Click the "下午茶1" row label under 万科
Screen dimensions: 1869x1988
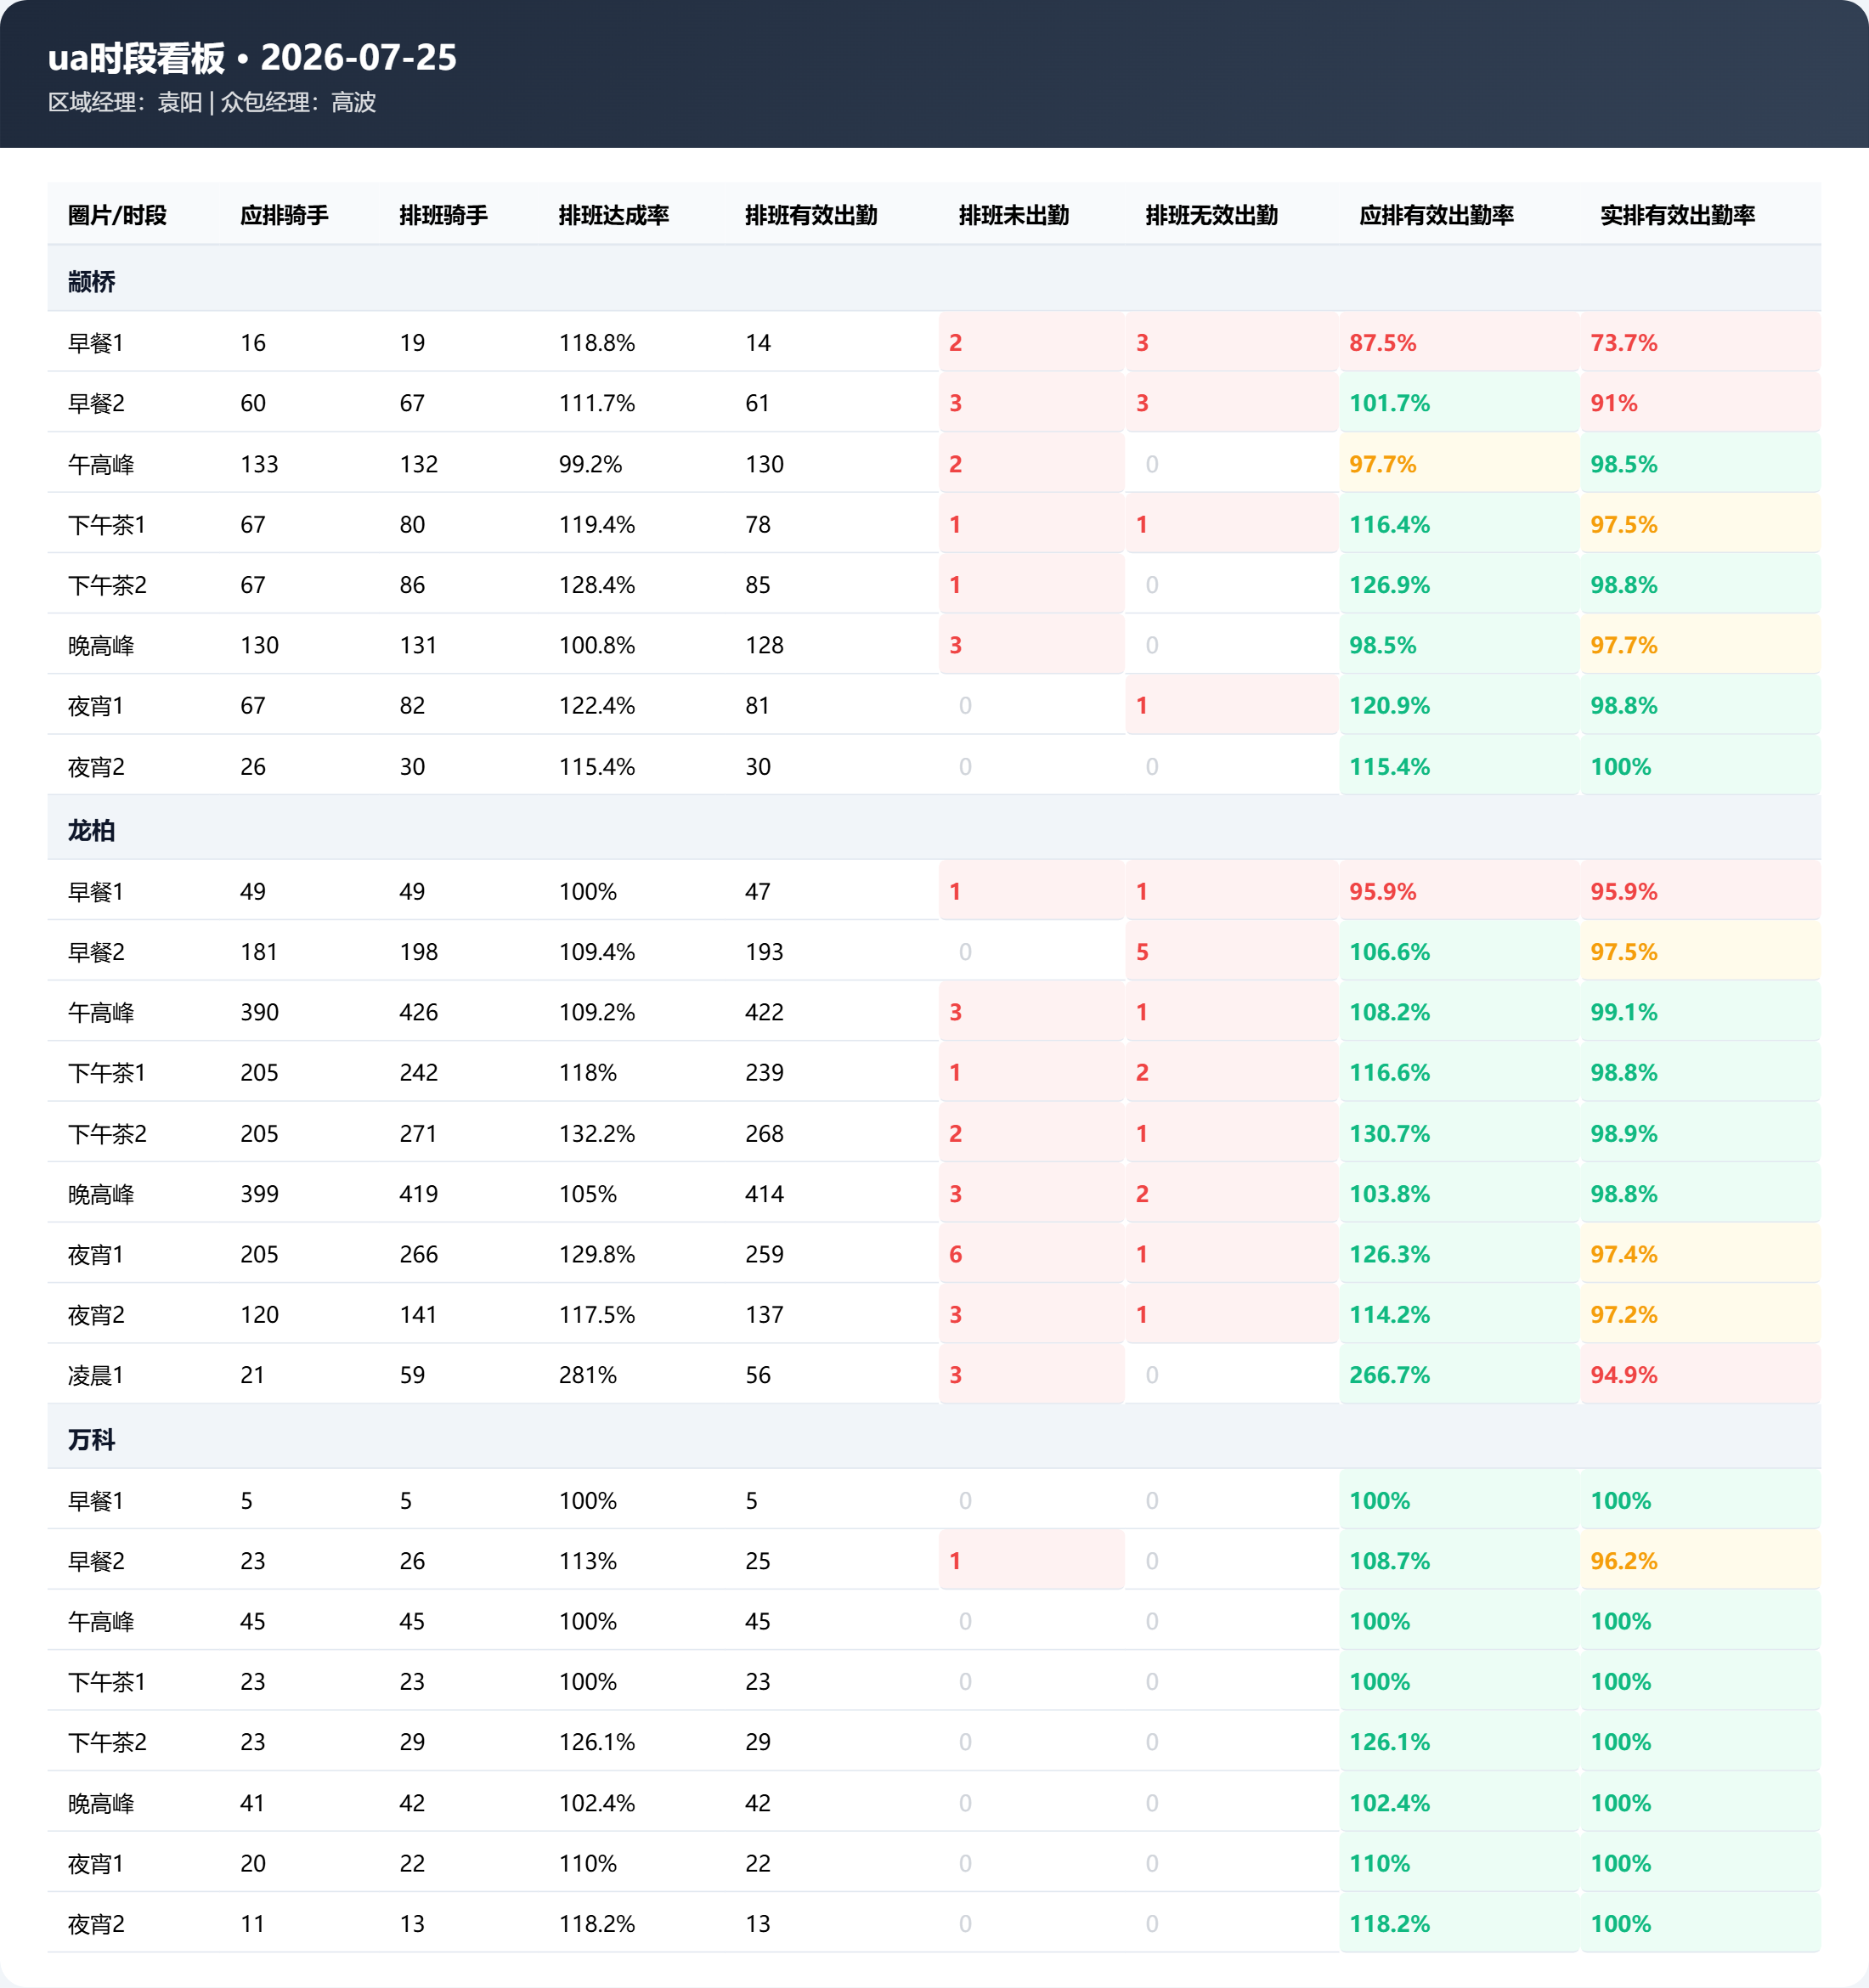[x=107, y=1682]
